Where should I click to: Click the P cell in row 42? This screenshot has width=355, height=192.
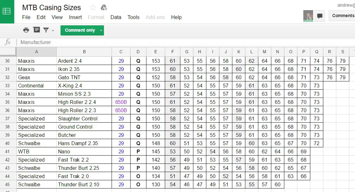tap(138, 160)
